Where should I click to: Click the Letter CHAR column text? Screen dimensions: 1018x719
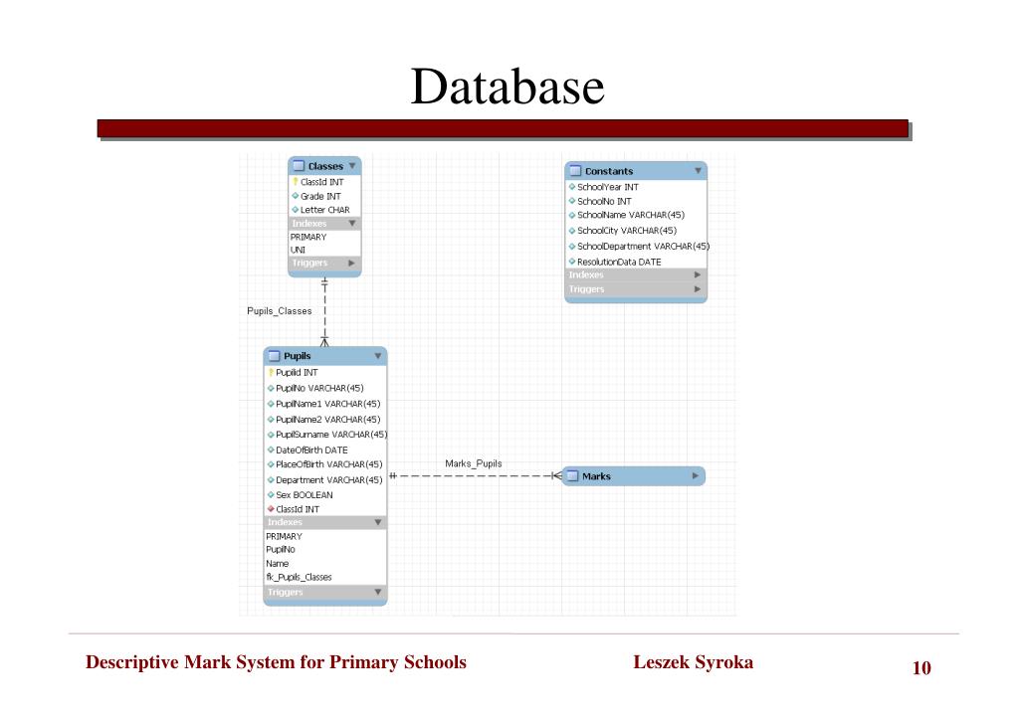324,210
